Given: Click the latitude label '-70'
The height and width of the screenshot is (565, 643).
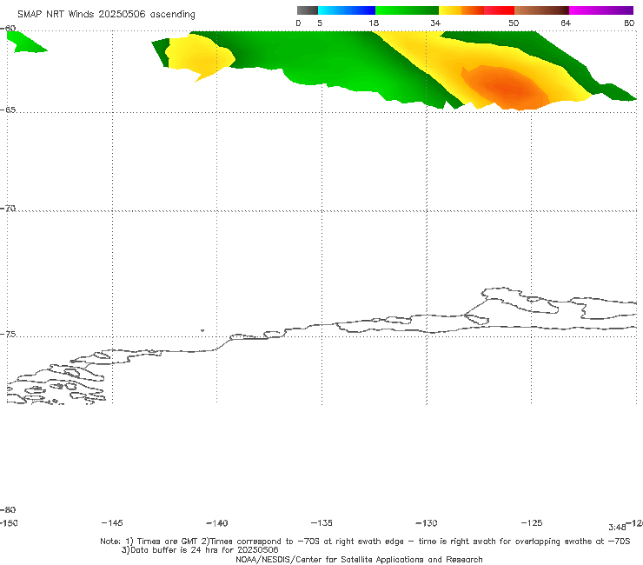Looking at the screenshot, I should coord(8,208).
